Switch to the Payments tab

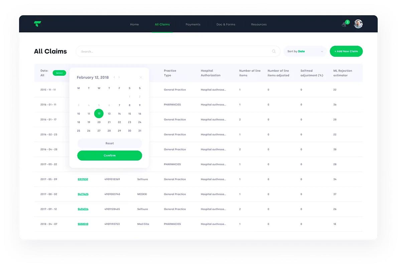(193, 24)
